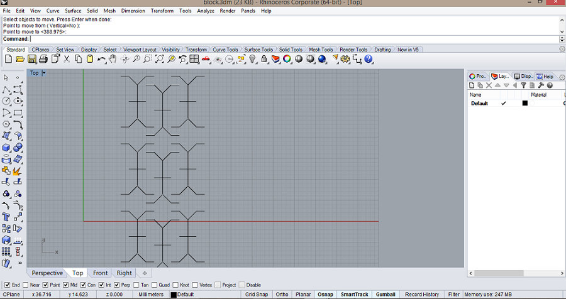Click the Copy icon in toolbar

pos(79,59)
